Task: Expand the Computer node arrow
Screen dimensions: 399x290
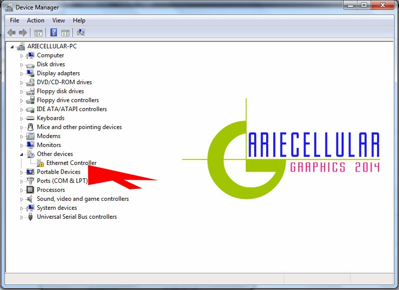Action: point(21,56)
